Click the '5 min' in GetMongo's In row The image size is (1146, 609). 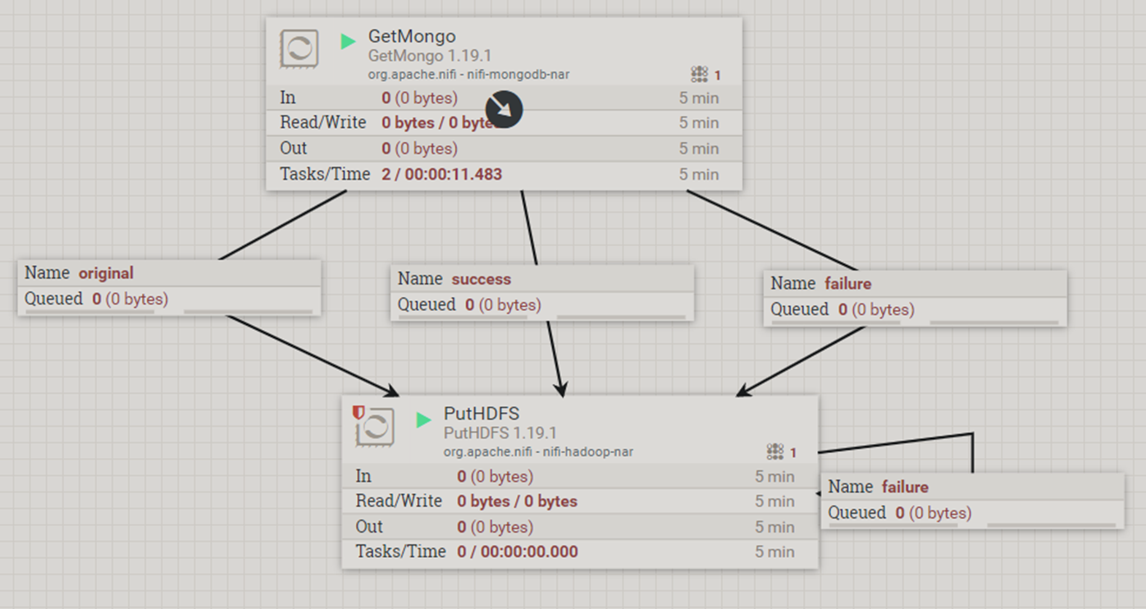(699, 98)
